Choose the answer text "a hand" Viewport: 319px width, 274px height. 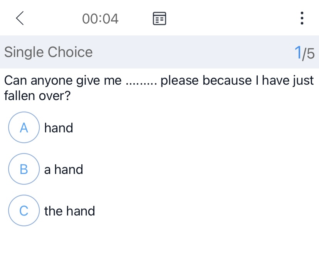64,169
